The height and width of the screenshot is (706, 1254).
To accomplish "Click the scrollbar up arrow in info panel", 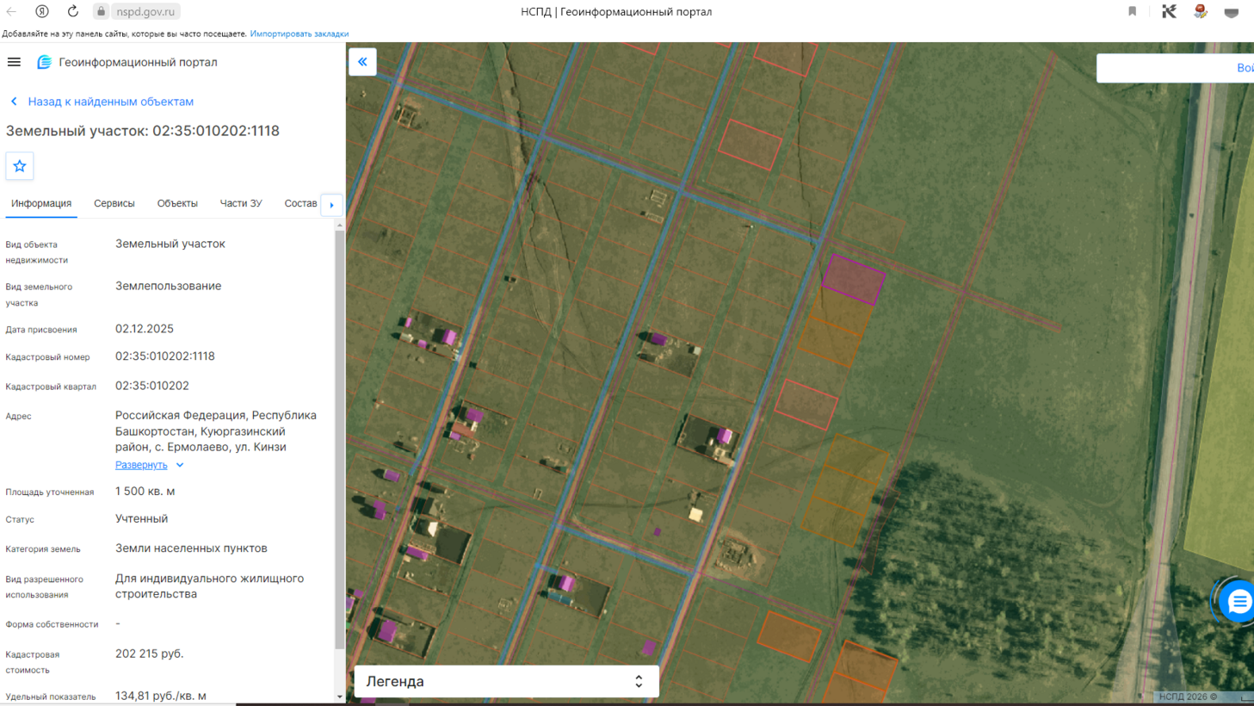I will pos(340,226).
